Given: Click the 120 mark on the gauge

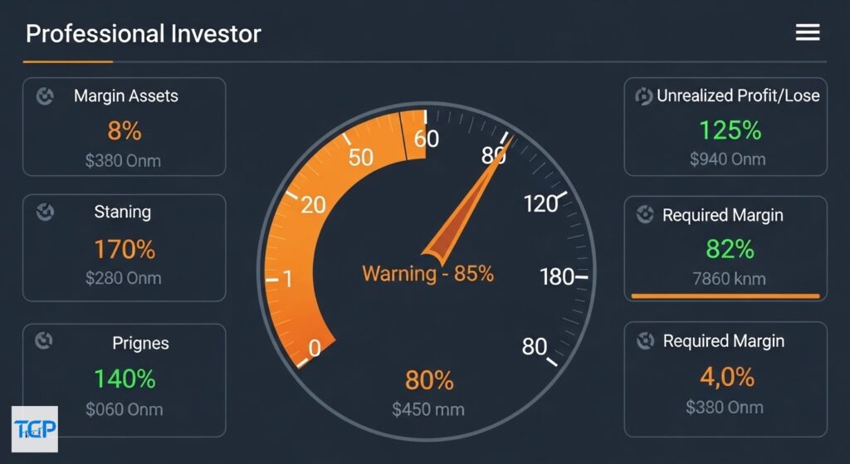Looking at the screenshot, I should (540, 203).
